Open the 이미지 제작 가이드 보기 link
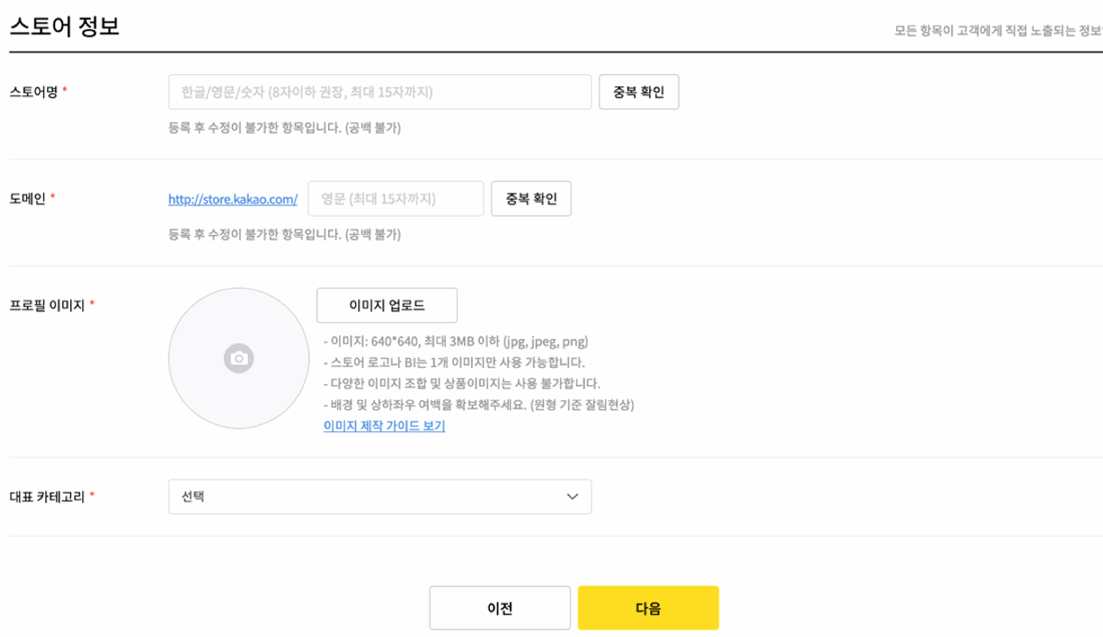 click(x=383, y=425)
